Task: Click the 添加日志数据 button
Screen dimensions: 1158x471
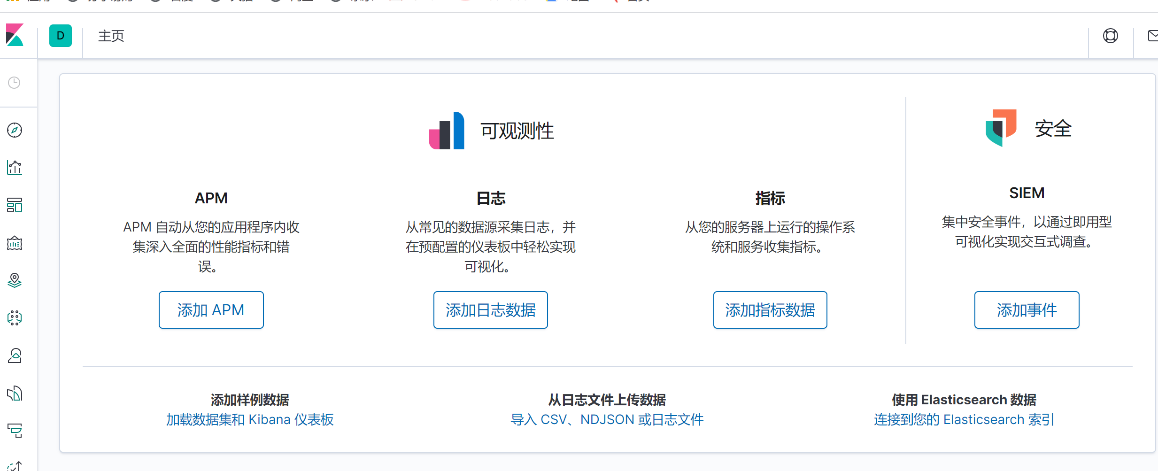Action: pyautogui.click(x=490, y=309)
